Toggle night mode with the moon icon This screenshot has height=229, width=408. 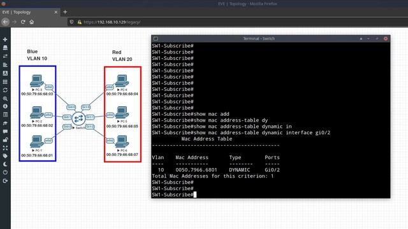click(5, 164)
